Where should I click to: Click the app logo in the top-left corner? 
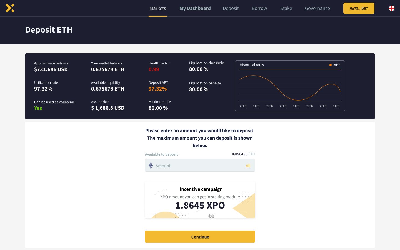(x=10, y=8)
